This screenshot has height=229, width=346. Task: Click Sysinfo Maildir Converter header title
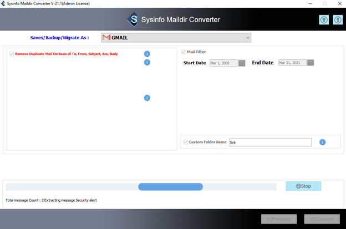pos(181,19)
